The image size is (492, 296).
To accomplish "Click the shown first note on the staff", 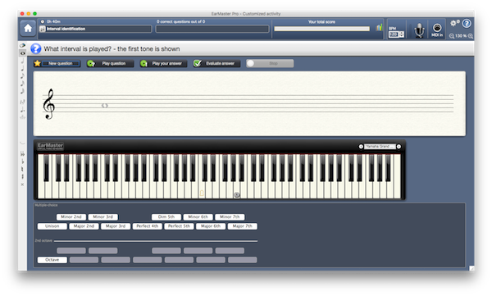I will pos(105,106).
